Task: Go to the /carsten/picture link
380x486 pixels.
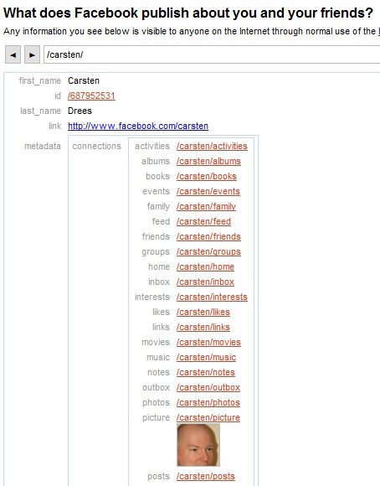Action: pyautogui.click(x=208, y=417)
